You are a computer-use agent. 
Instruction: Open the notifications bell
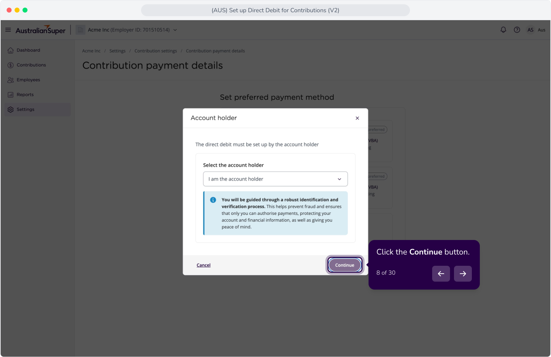pos(503,30)
